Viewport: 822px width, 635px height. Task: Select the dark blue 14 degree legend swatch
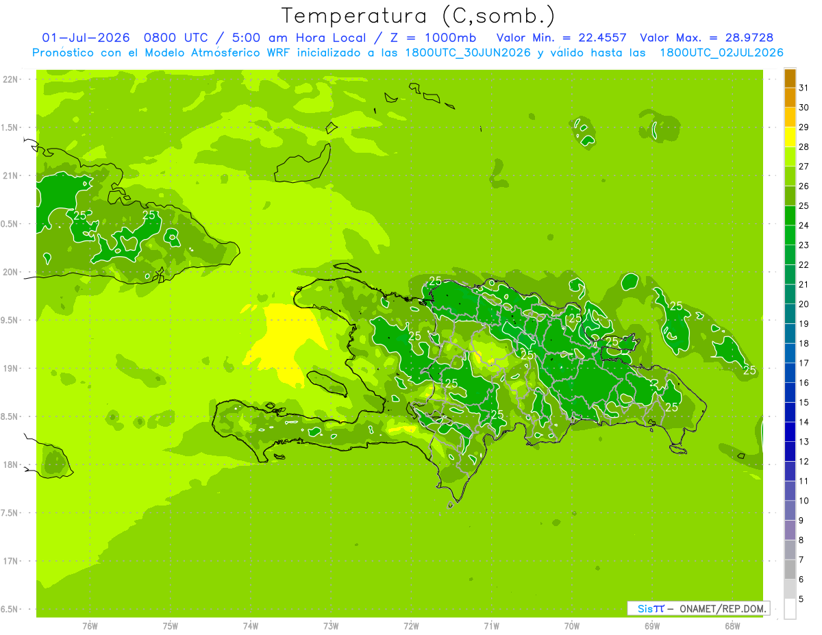point(790,412)
